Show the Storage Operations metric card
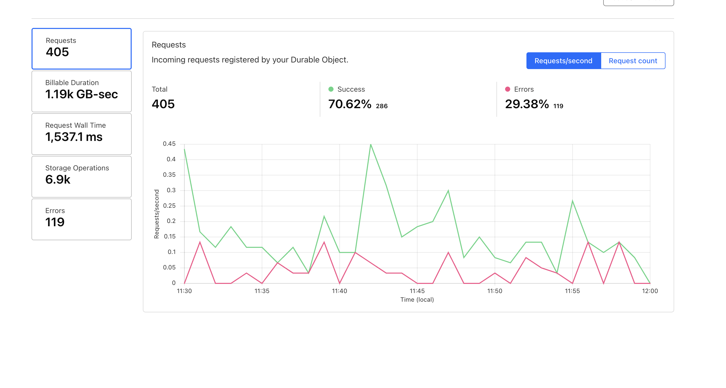This screenshot has width=726, height=388. point(81,176)
